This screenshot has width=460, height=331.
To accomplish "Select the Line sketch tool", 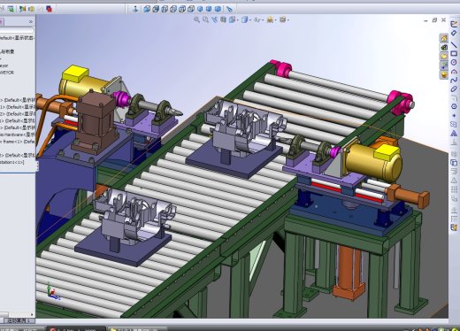I will [454, 44].
